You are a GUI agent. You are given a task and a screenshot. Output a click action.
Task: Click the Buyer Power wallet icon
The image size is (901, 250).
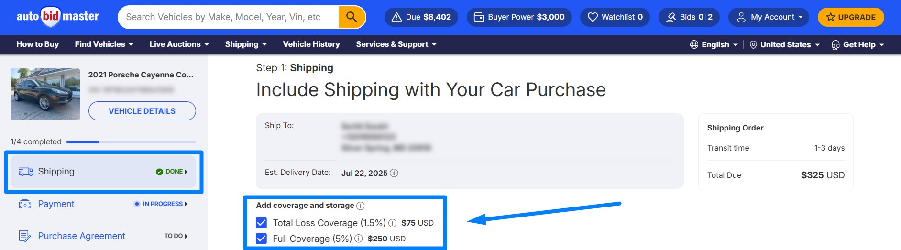(x=479, y=17)
